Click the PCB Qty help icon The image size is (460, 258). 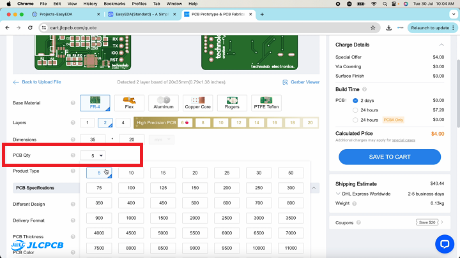click(73, 155)
